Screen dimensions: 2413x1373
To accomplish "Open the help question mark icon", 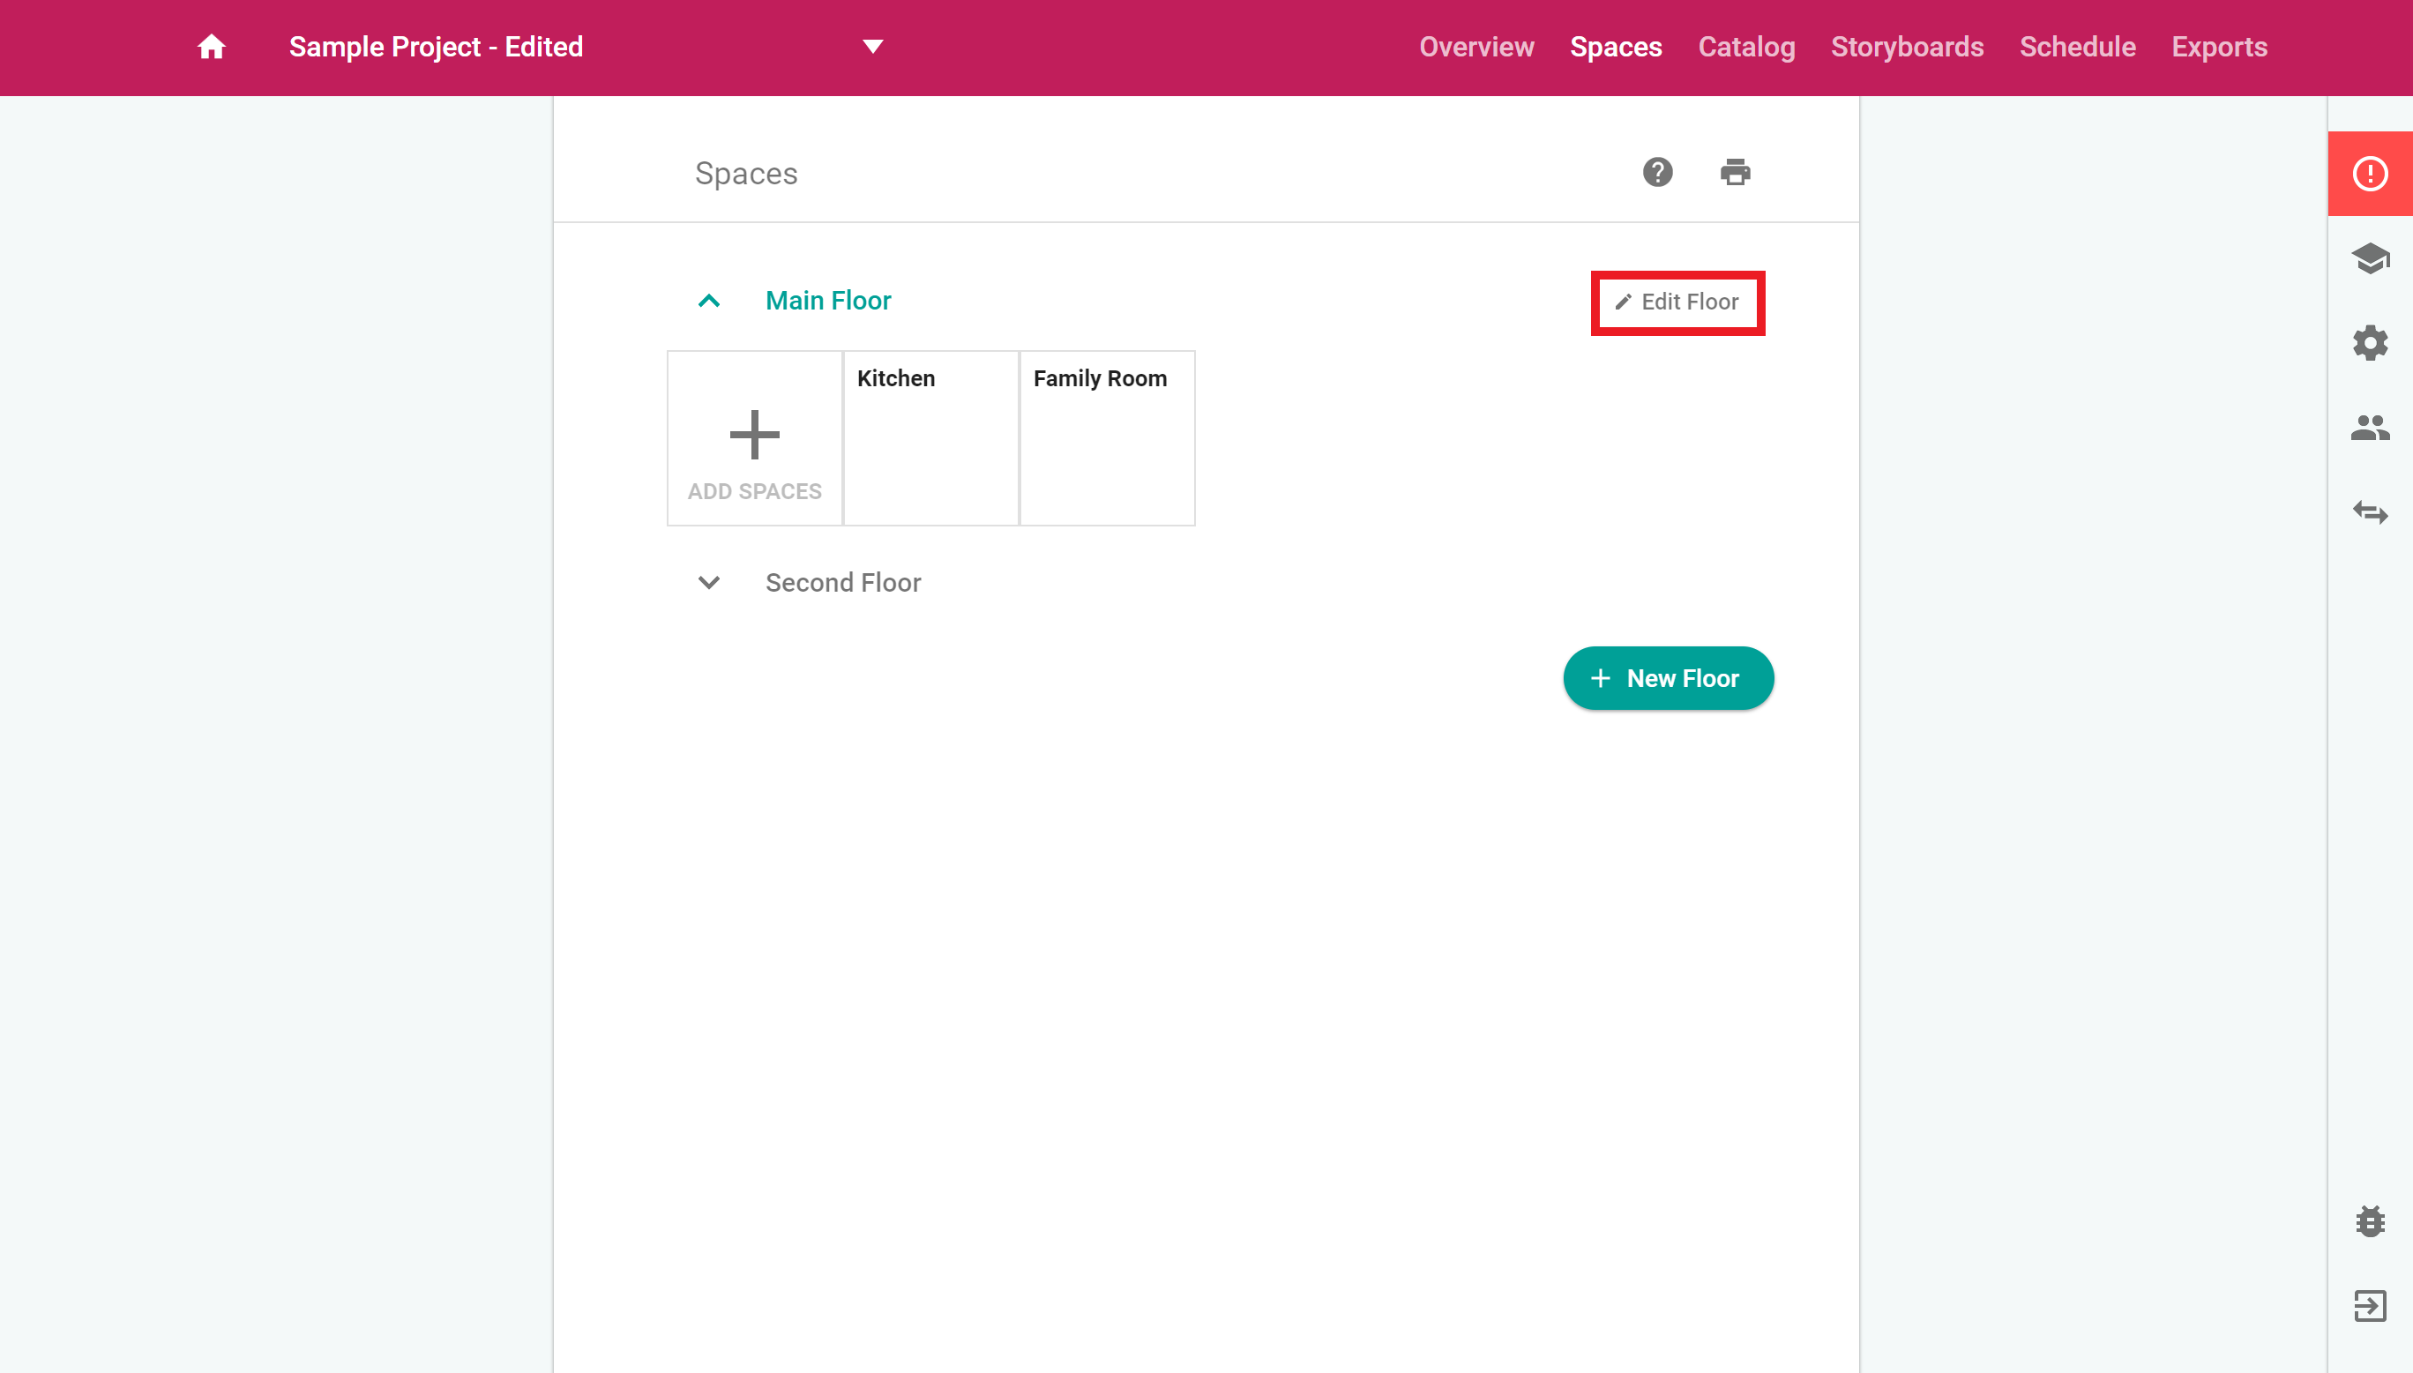I will pyautogui.click(x=1657, y=173).
